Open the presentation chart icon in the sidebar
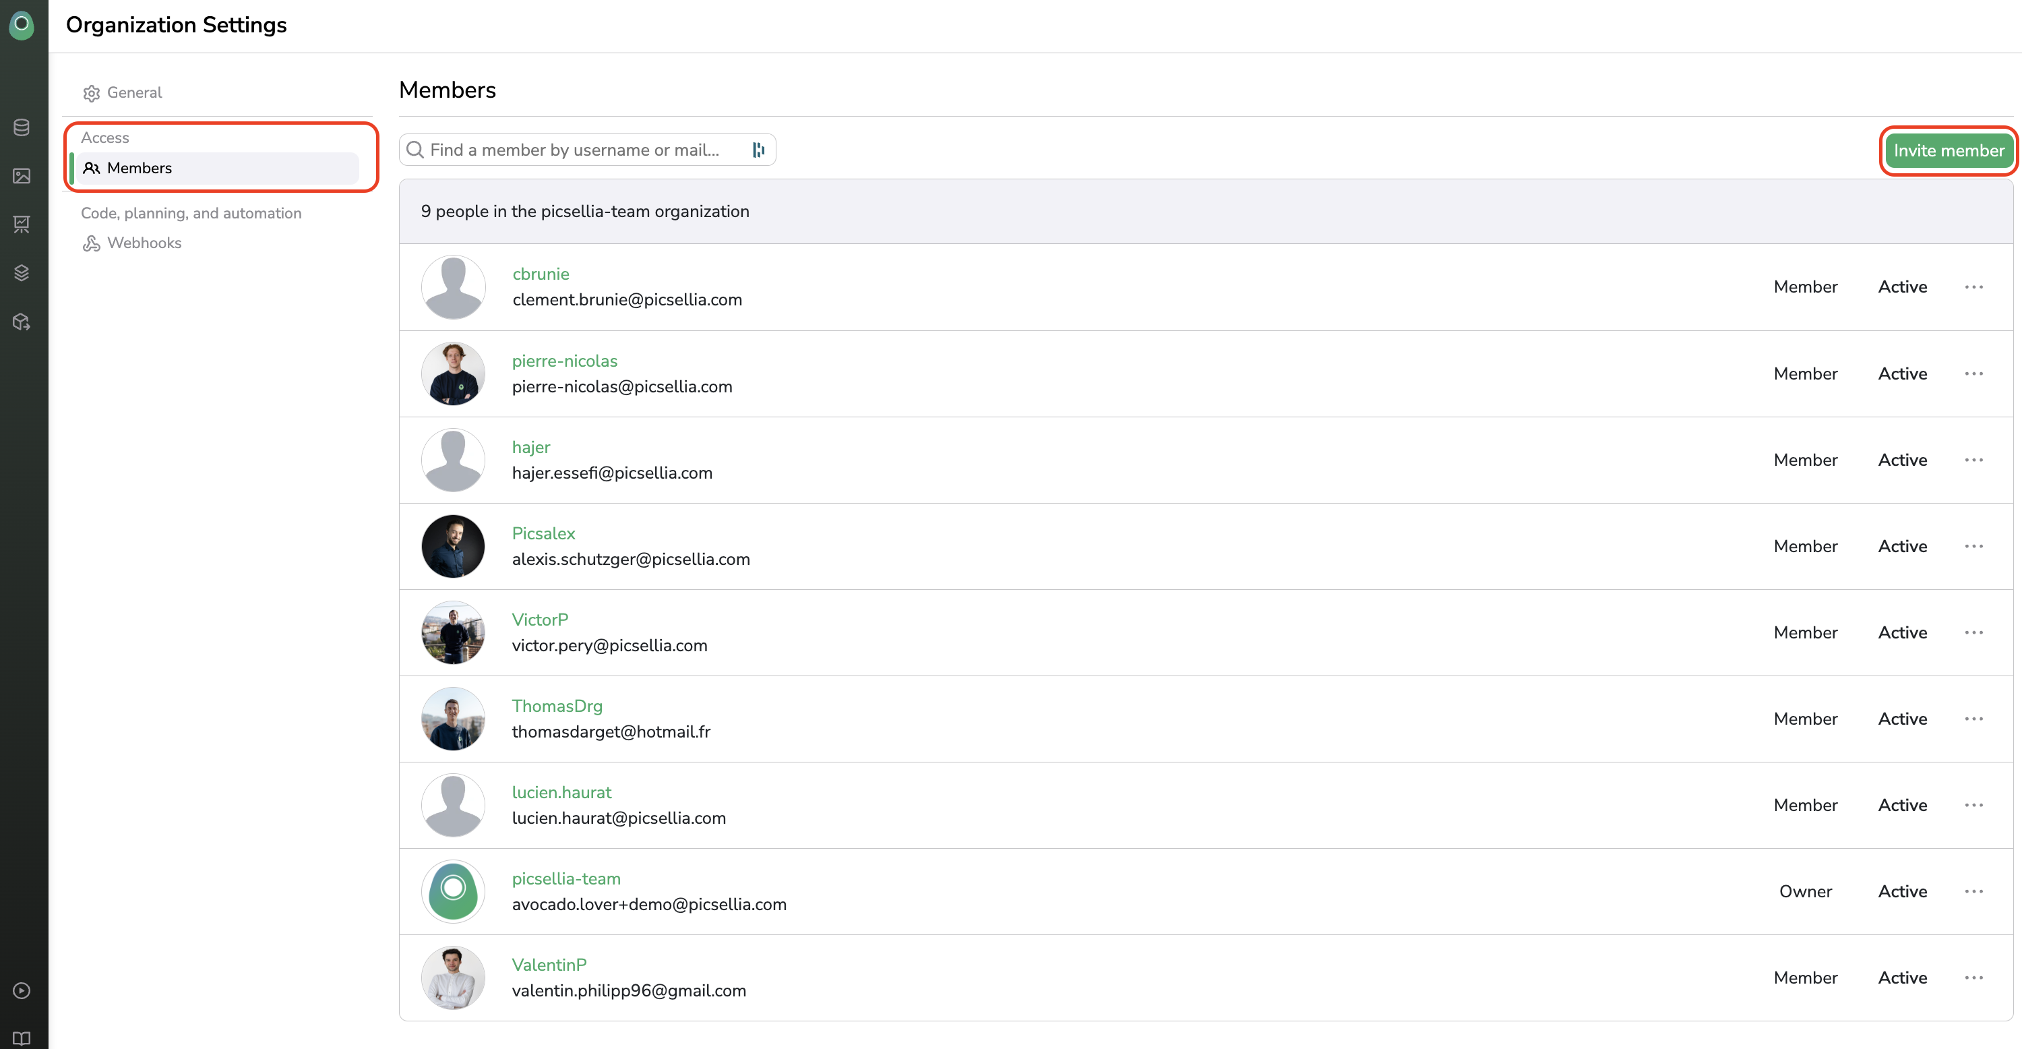This screenshot has height=1049, width=2022. (x=22, y=224)
